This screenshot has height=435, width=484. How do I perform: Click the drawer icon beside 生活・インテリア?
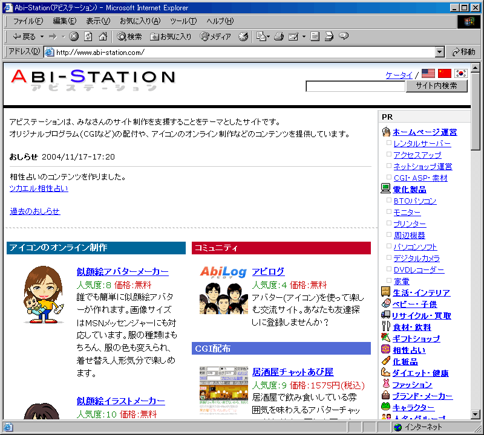[385, 292]
